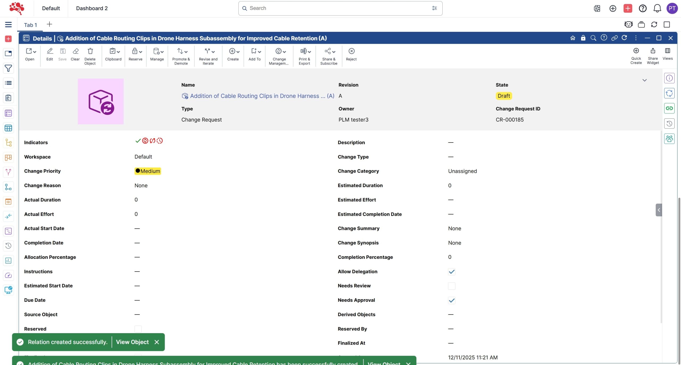Click the history clock icon in right panel
This screenshot has height=365, width=681.
click(x=669, y=124)
